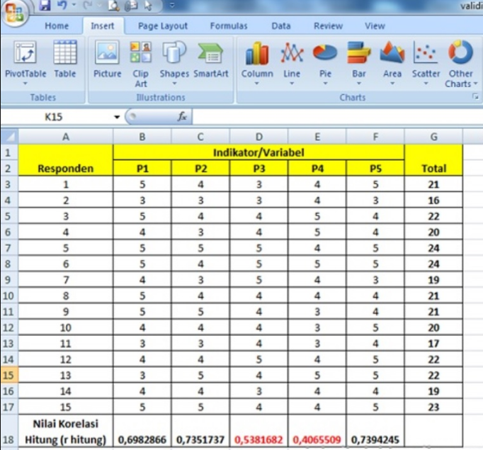Click the Nilai Korelasi Hitung label cell
This screenshot has height=450, width=483.
[66, 431]
